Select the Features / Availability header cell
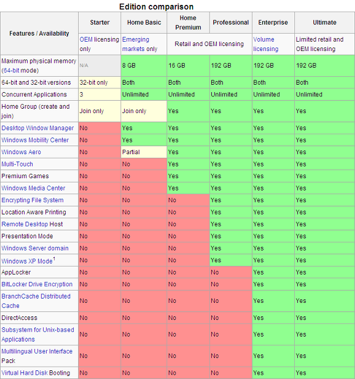This screenshot has width=355, height=379. [39, 33]
